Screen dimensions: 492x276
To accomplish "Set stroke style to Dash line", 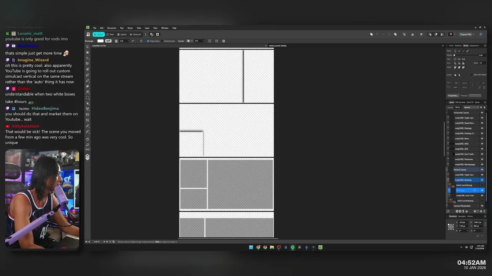I will pos(463,51).
